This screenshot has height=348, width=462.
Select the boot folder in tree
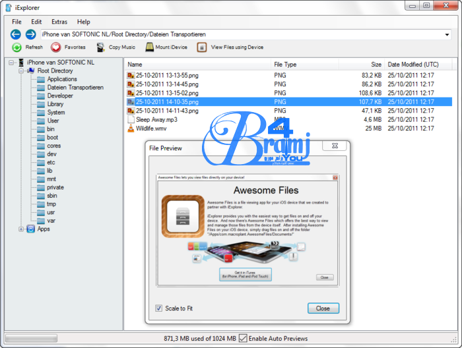[52, 138]
